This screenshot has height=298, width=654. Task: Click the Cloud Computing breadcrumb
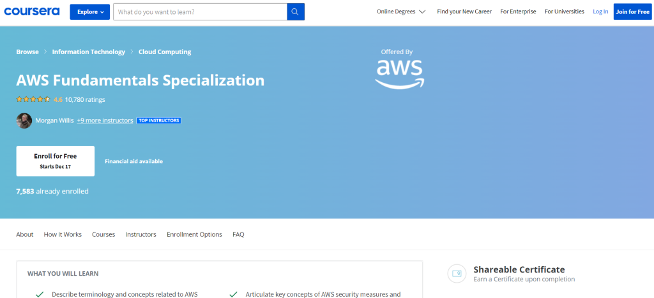click(x=165, y=52)
